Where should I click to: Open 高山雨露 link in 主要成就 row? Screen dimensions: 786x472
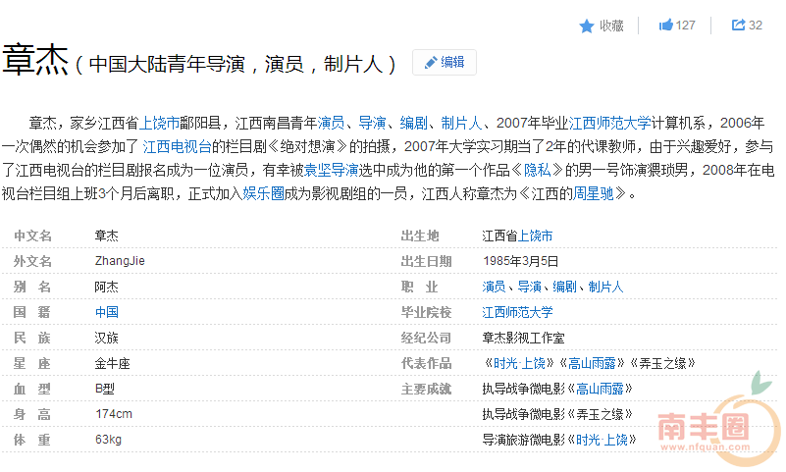(600, 389)
